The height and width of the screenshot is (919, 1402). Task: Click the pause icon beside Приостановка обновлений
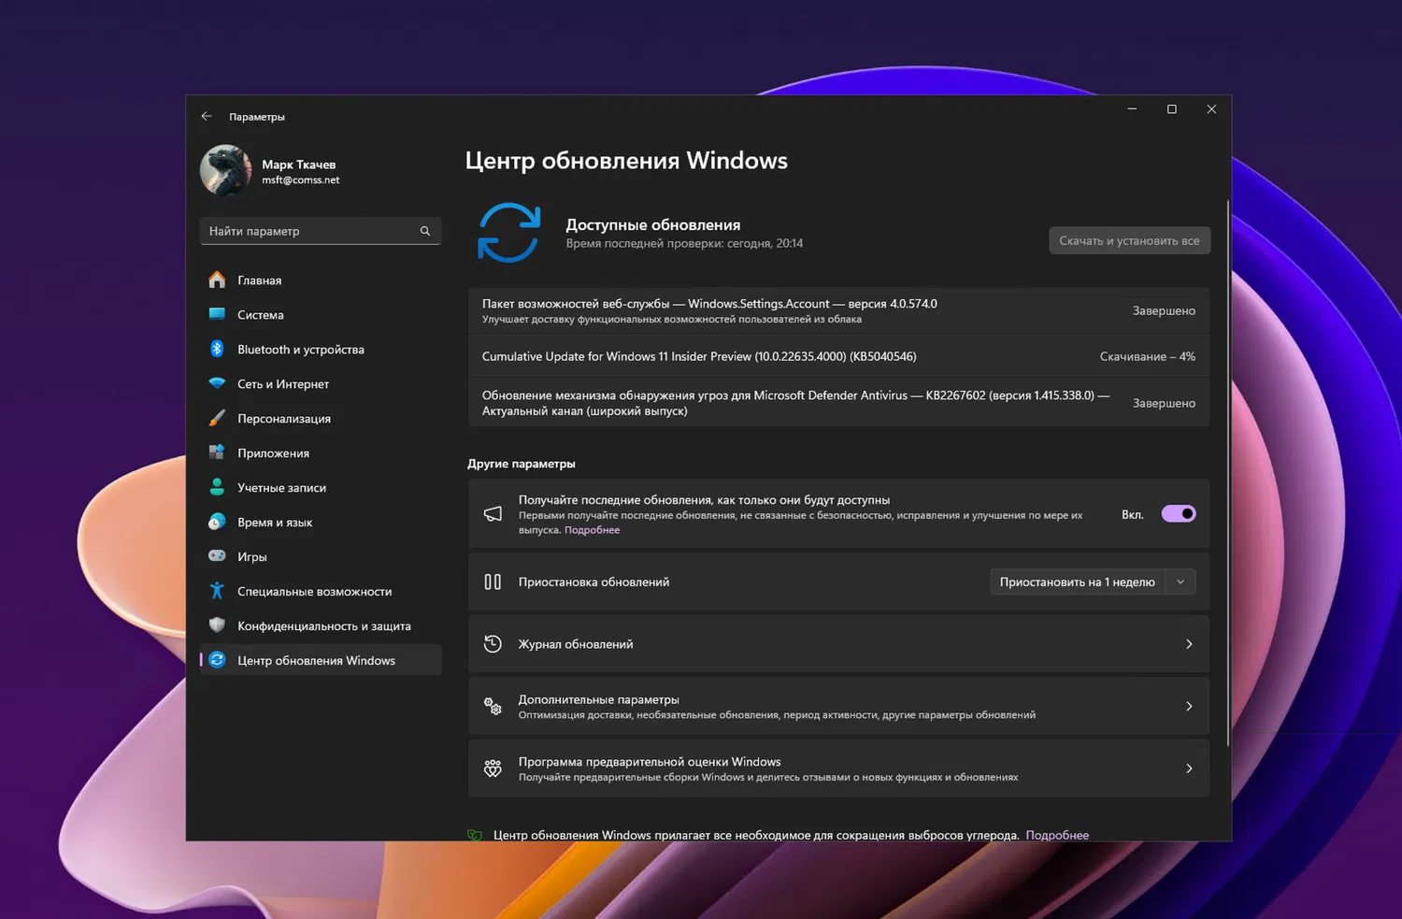click(493, 582)
